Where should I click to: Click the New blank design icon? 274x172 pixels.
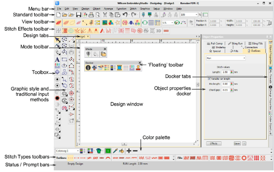pyautogui.click(x=58, y=15)
